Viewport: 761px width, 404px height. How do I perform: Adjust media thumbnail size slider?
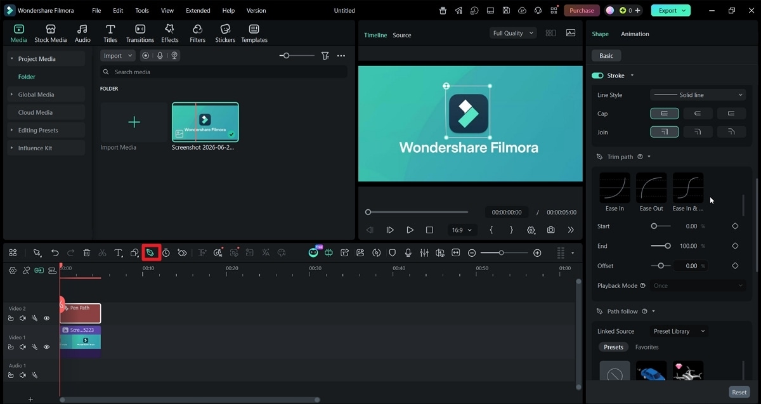[297, 56]
